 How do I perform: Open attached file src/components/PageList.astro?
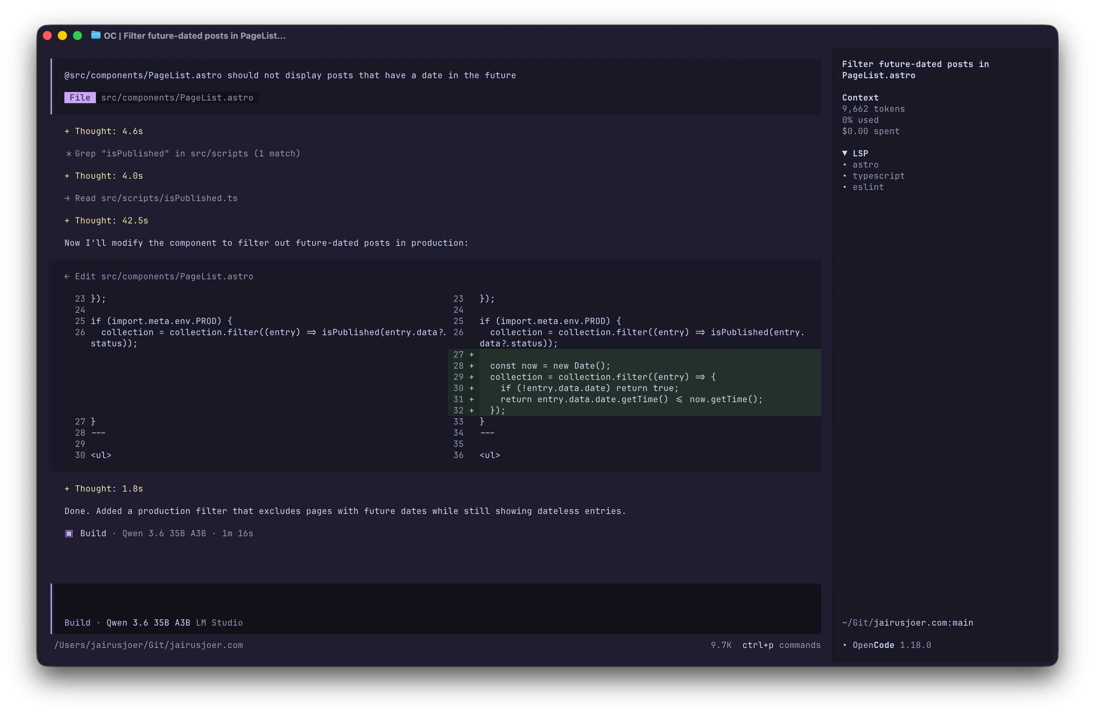(177, 98)
